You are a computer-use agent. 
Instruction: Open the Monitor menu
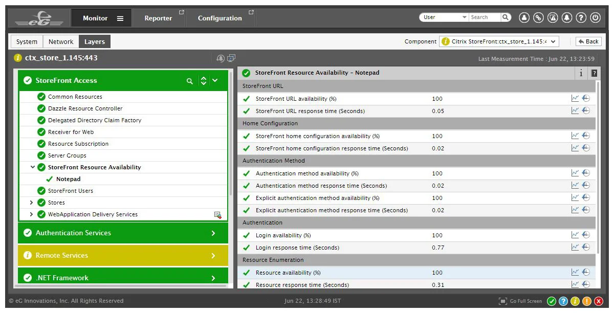pos(101,18)
